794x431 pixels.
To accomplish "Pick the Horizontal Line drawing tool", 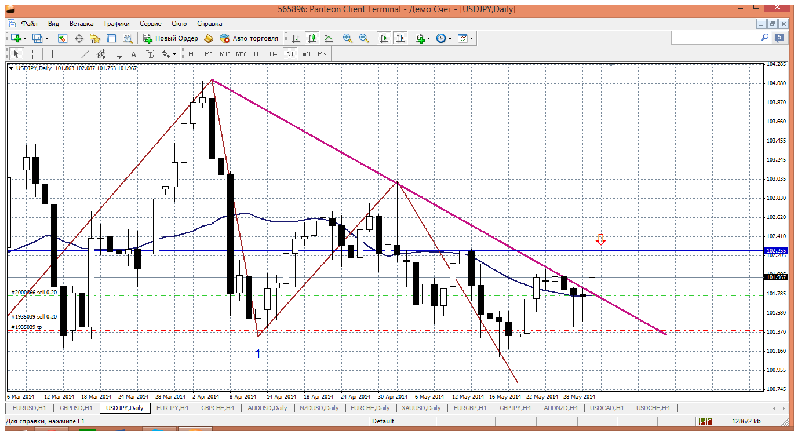I will (69, 54).
